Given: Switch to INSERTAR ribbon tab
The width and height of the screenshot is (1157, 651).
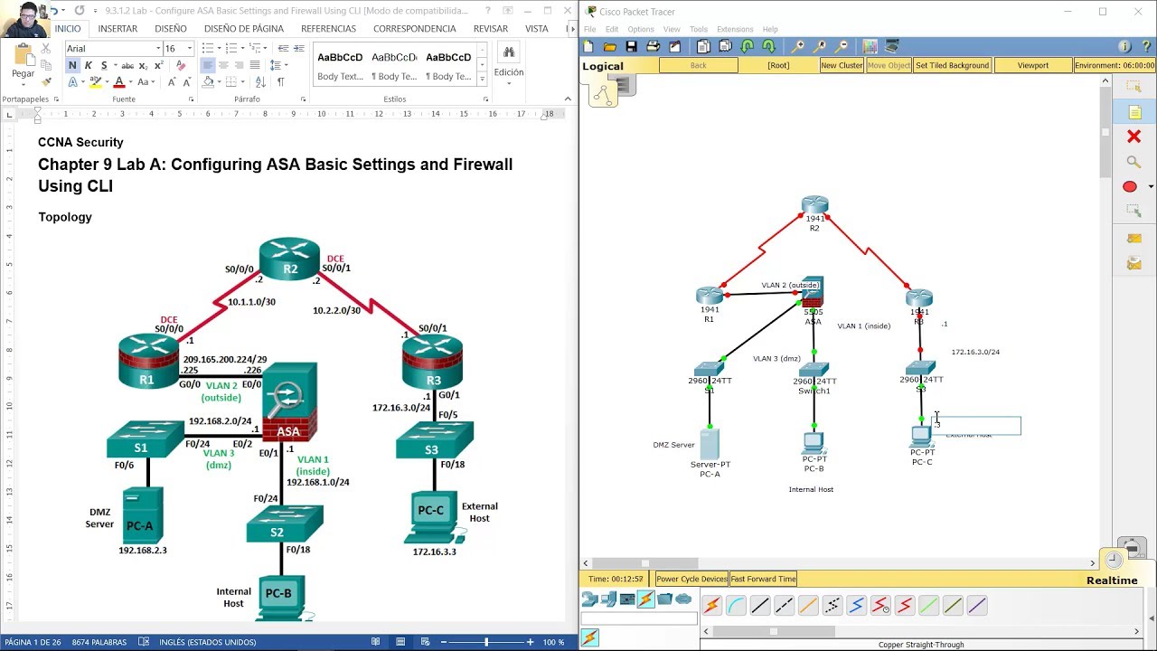Looking at the screenshot, I should (x=118, y=28).
